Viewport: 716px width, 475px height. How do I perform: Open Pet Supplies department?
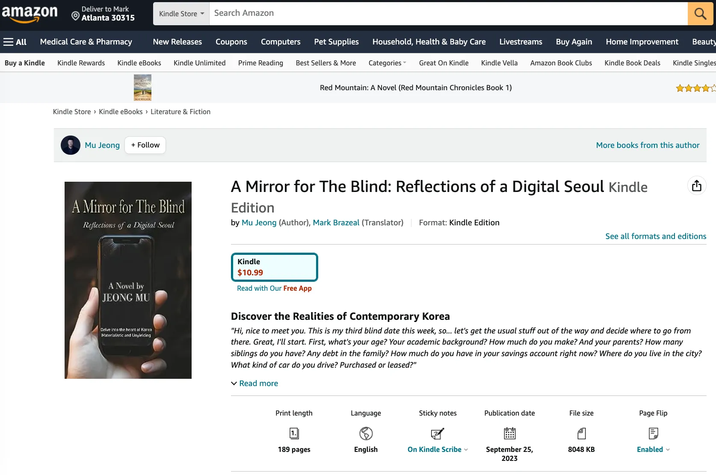[337, 42]
